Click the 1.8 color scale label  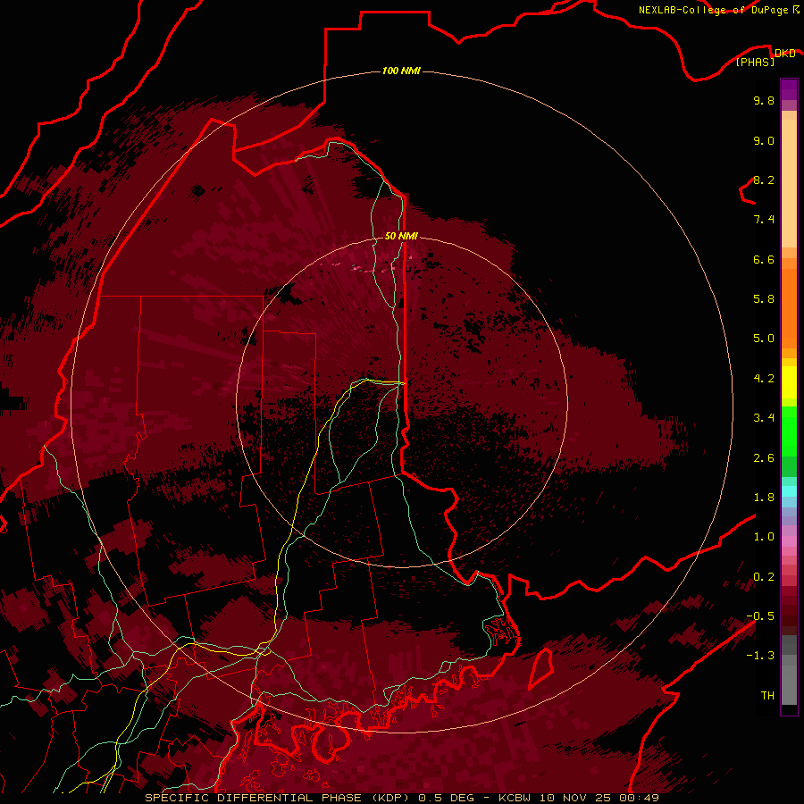pos(764,498)
